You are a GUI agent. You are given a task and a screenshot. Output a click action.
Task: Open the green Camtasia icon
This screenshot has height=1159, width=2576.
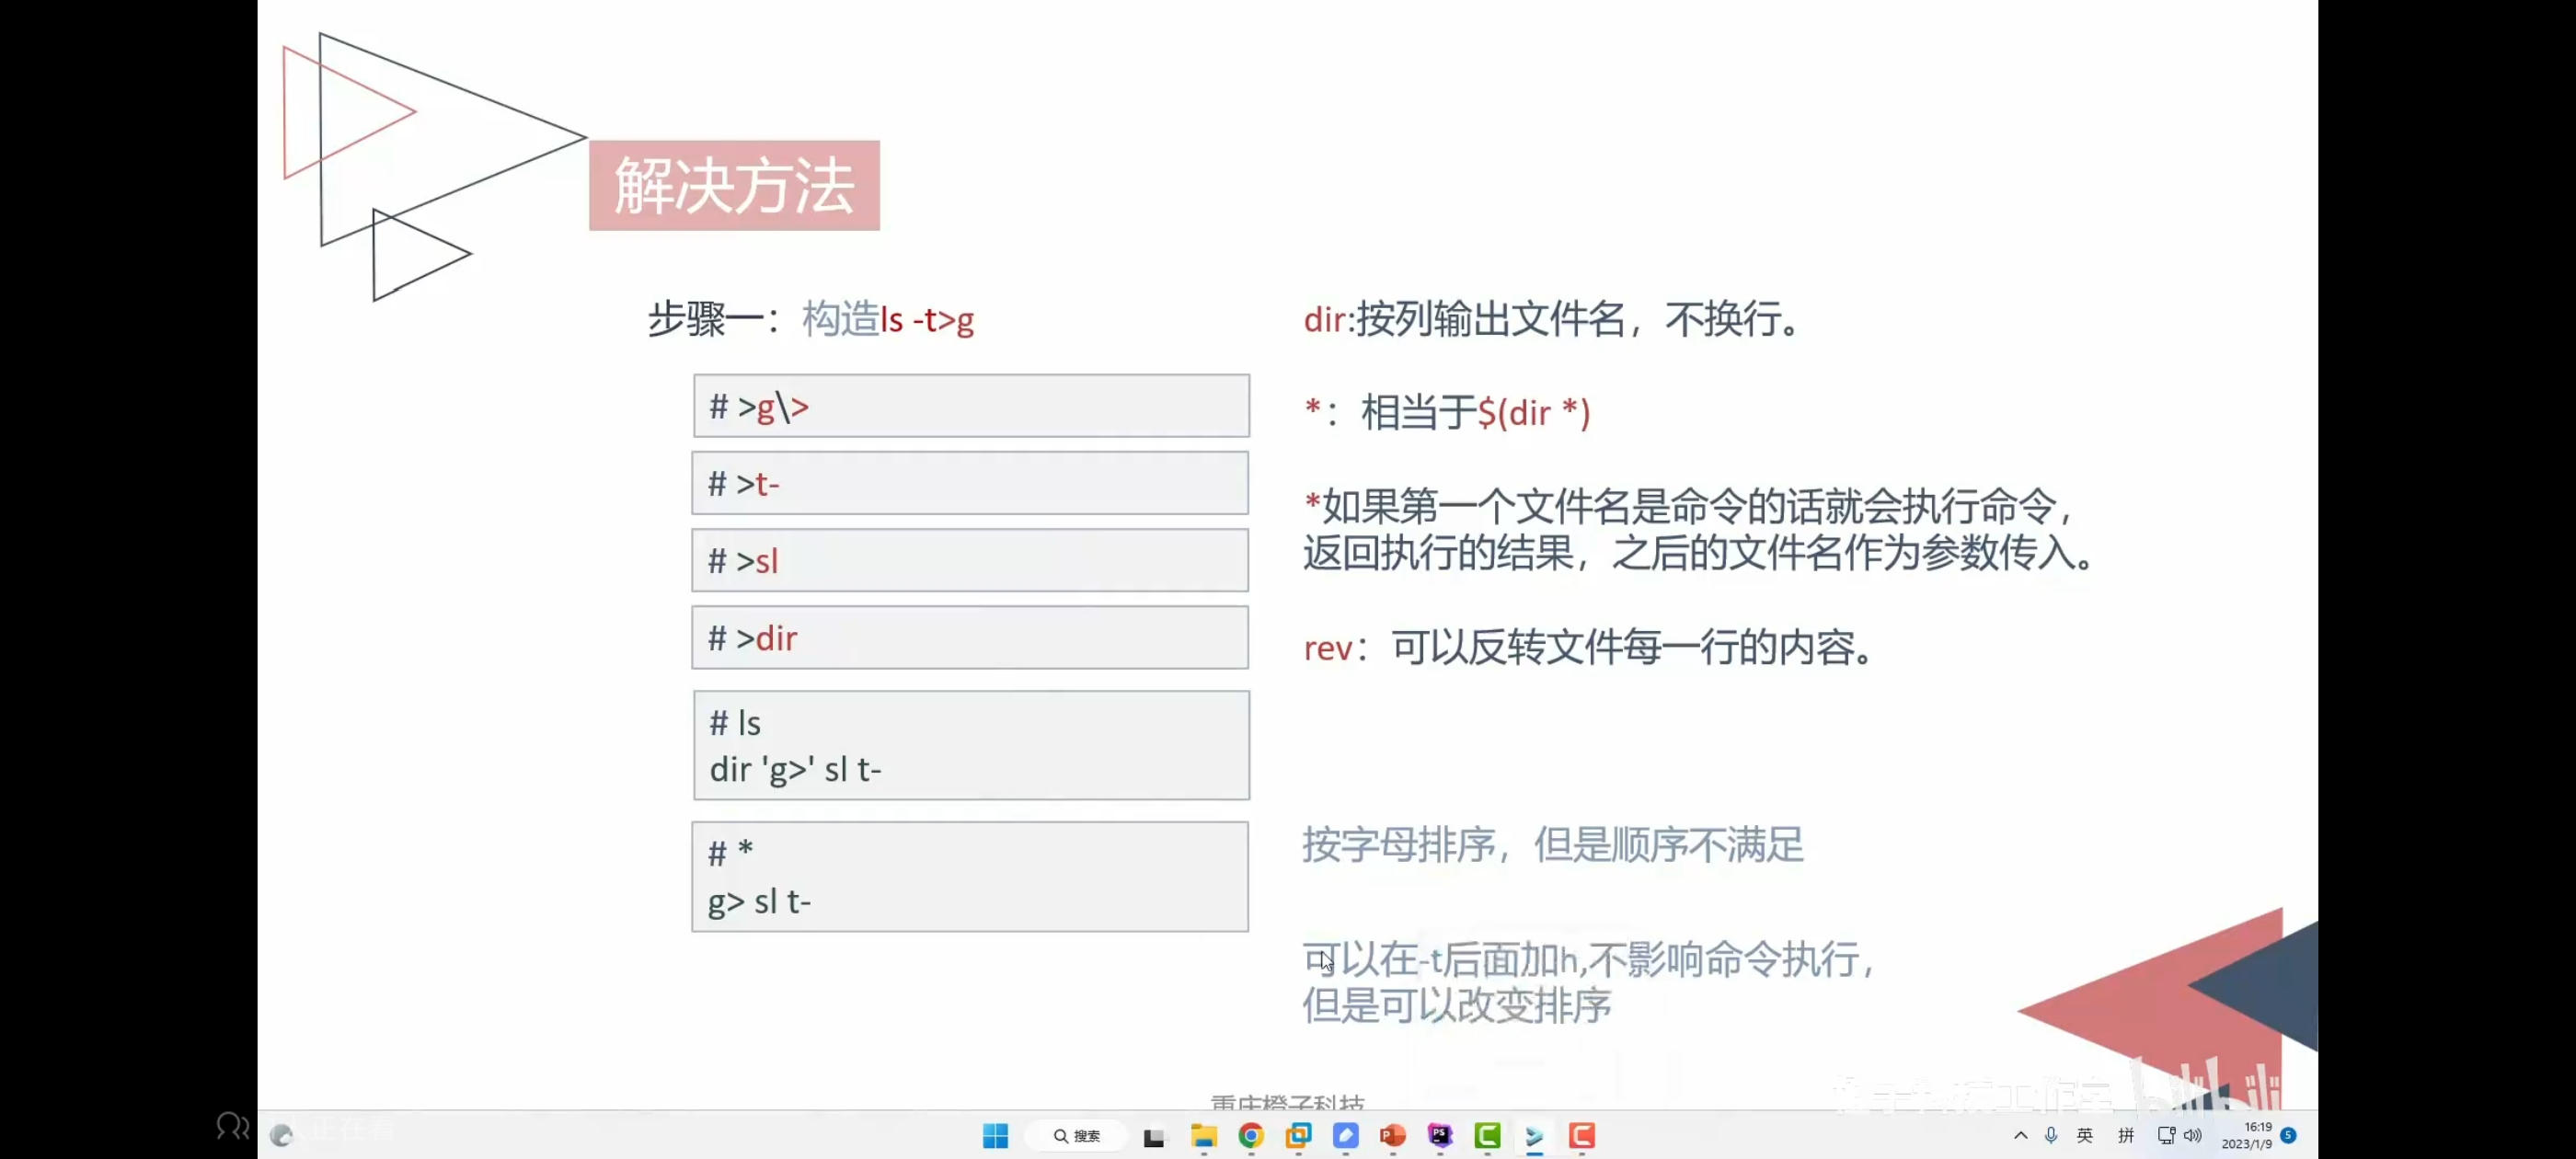[x=1487, y=1135]
